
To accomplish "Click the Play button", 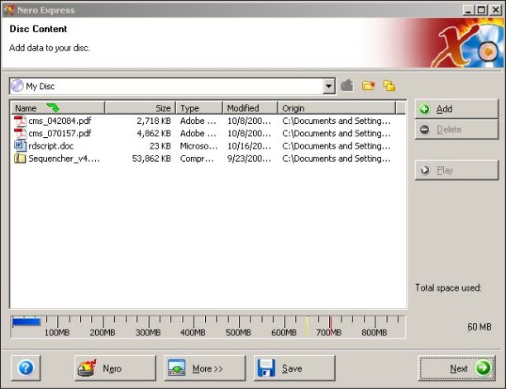I will [x=456, y=170].
